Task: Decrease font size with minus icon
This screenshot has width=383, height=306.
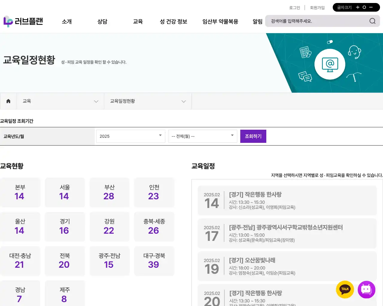Action: point(371,7)
